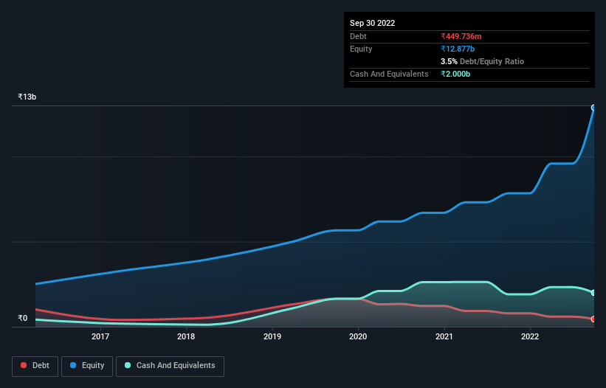
Task: Select the 2021 x-axis label
Action: click(444, 336)
